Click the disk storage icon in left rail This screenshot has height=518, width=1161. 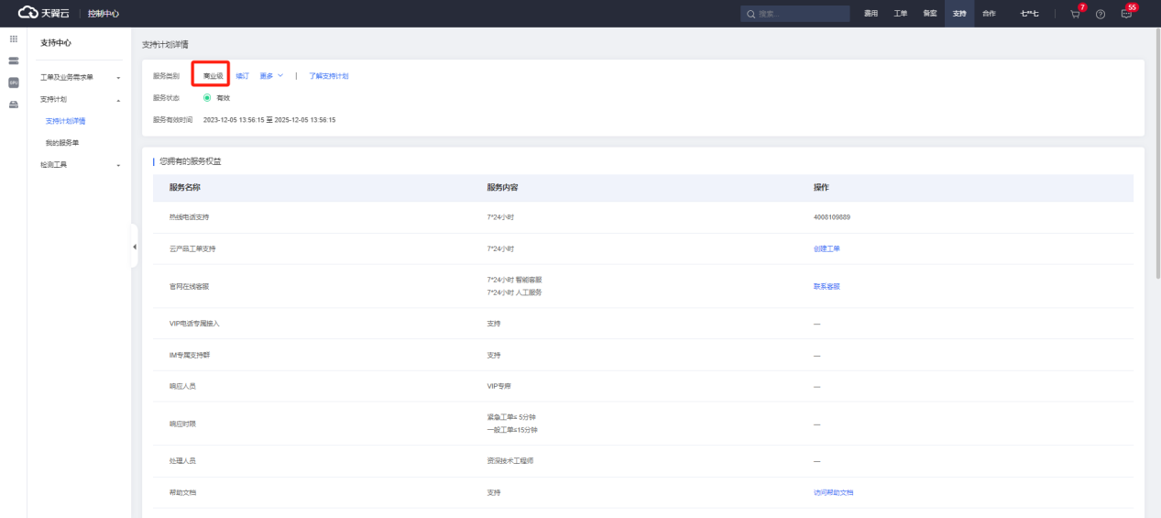[x=13, y=105]
